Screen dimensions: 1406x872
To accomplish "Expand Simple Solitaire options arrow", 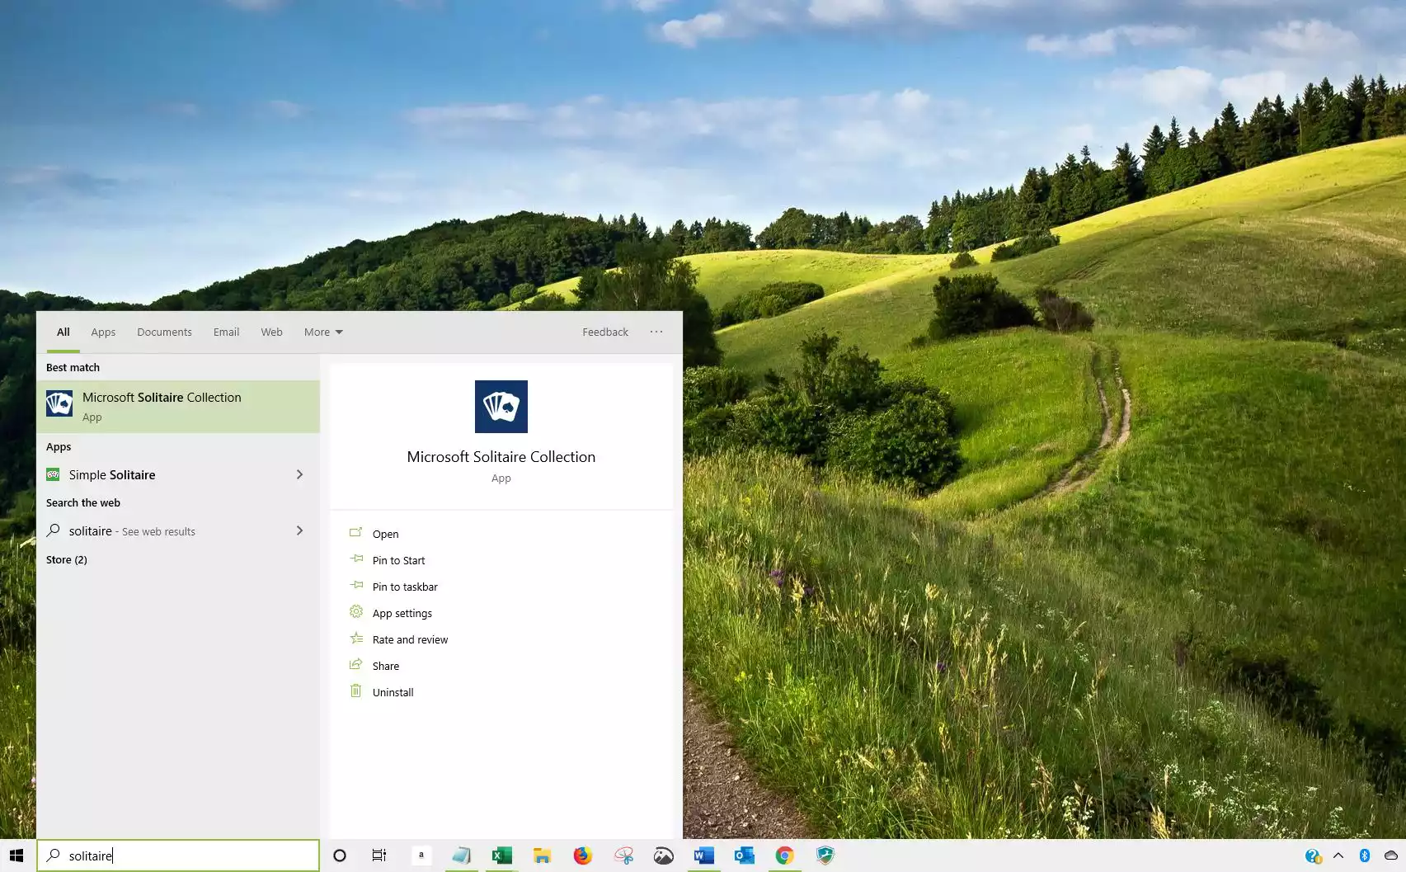I will pos(299,474).
